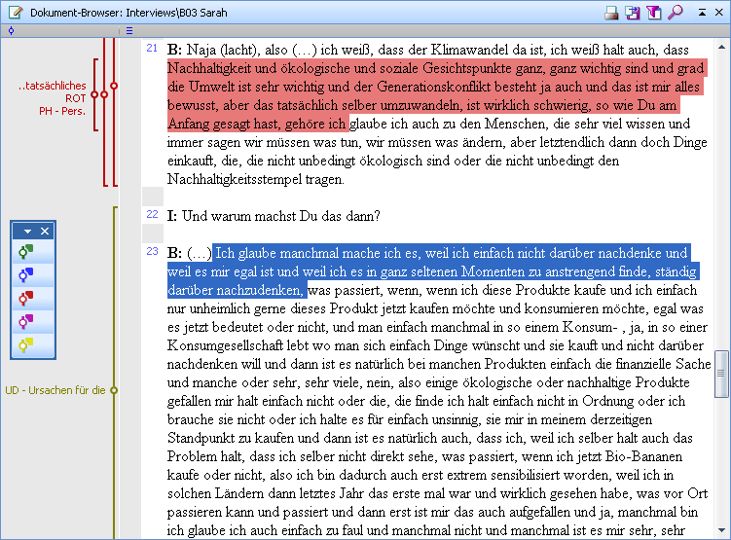Screen dimensions: 731x540
Task: Click the print document icon
Action: coord(611,13)
